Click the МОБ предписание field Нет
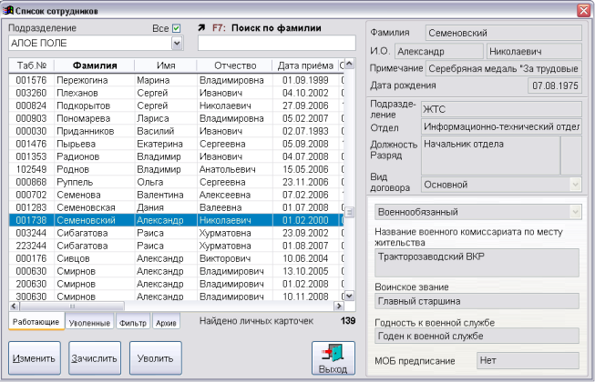595x382 pixels. pos(528,360)
